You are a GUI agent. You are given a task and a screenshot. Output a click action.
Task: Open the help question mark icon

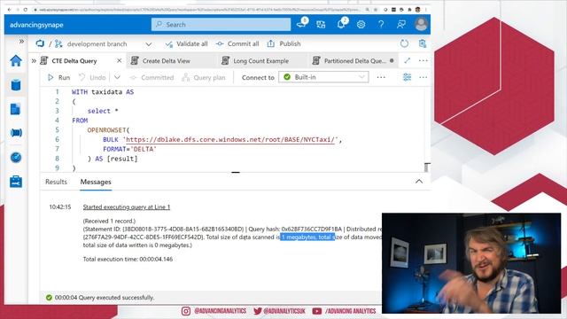381,25
